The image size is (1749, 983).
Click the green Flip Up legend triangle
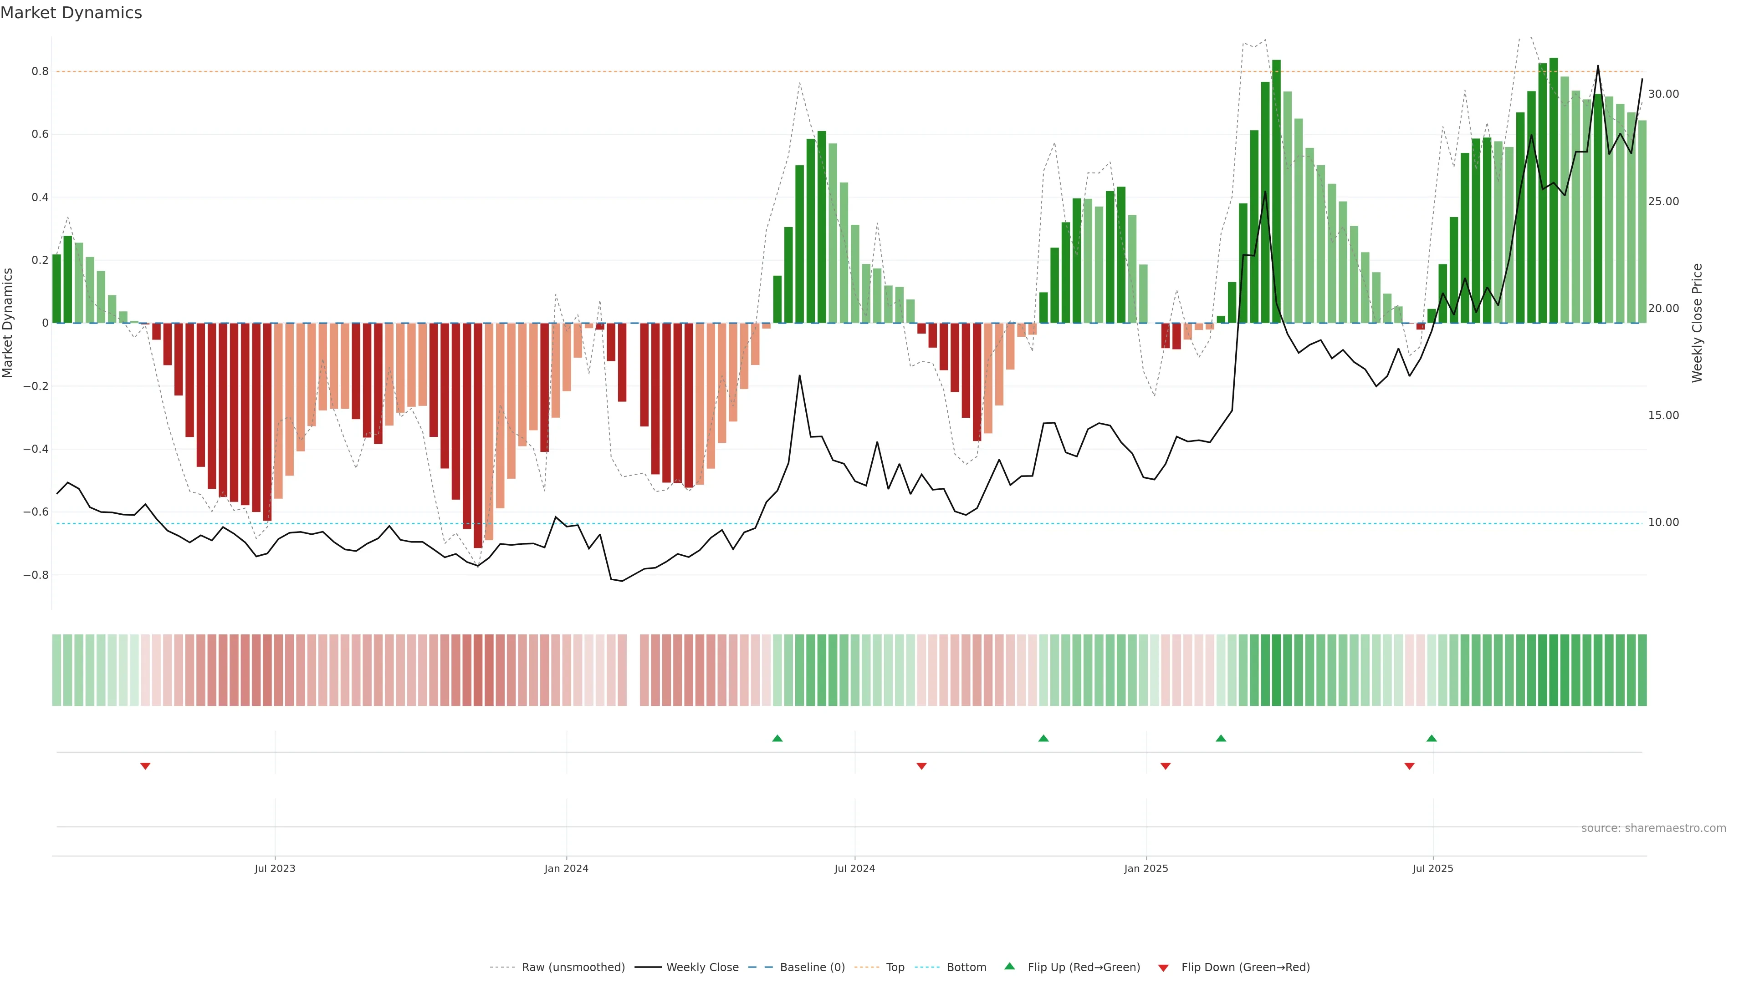(1010, 966)
